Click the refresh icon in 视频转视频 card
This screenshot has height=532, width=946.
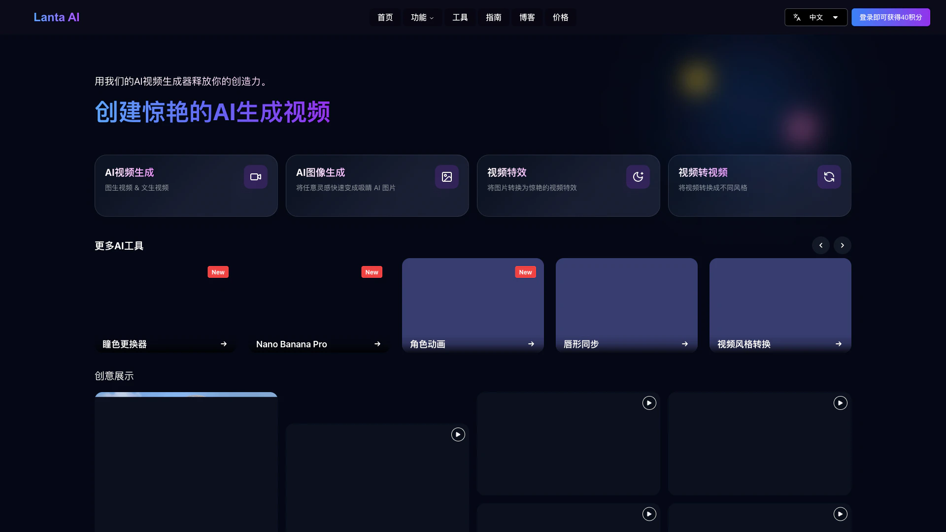(829, 177)
